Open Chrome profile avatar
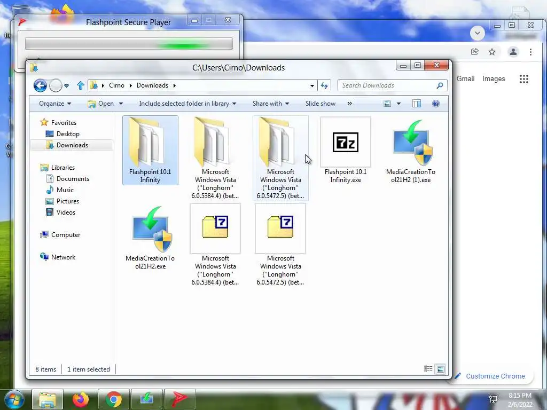 coord(513,52)
